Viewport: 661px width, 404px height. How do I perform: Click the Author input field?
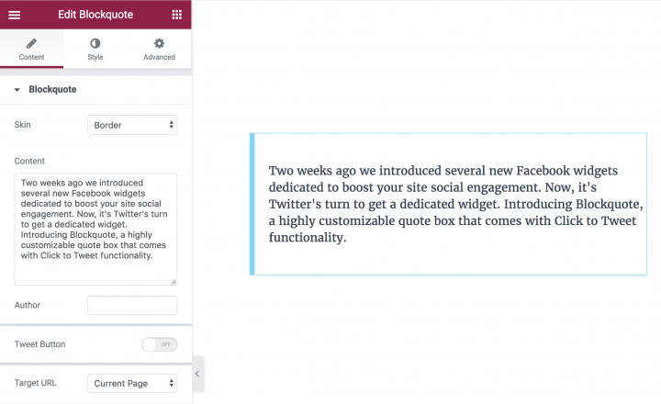tap(132, 305)
